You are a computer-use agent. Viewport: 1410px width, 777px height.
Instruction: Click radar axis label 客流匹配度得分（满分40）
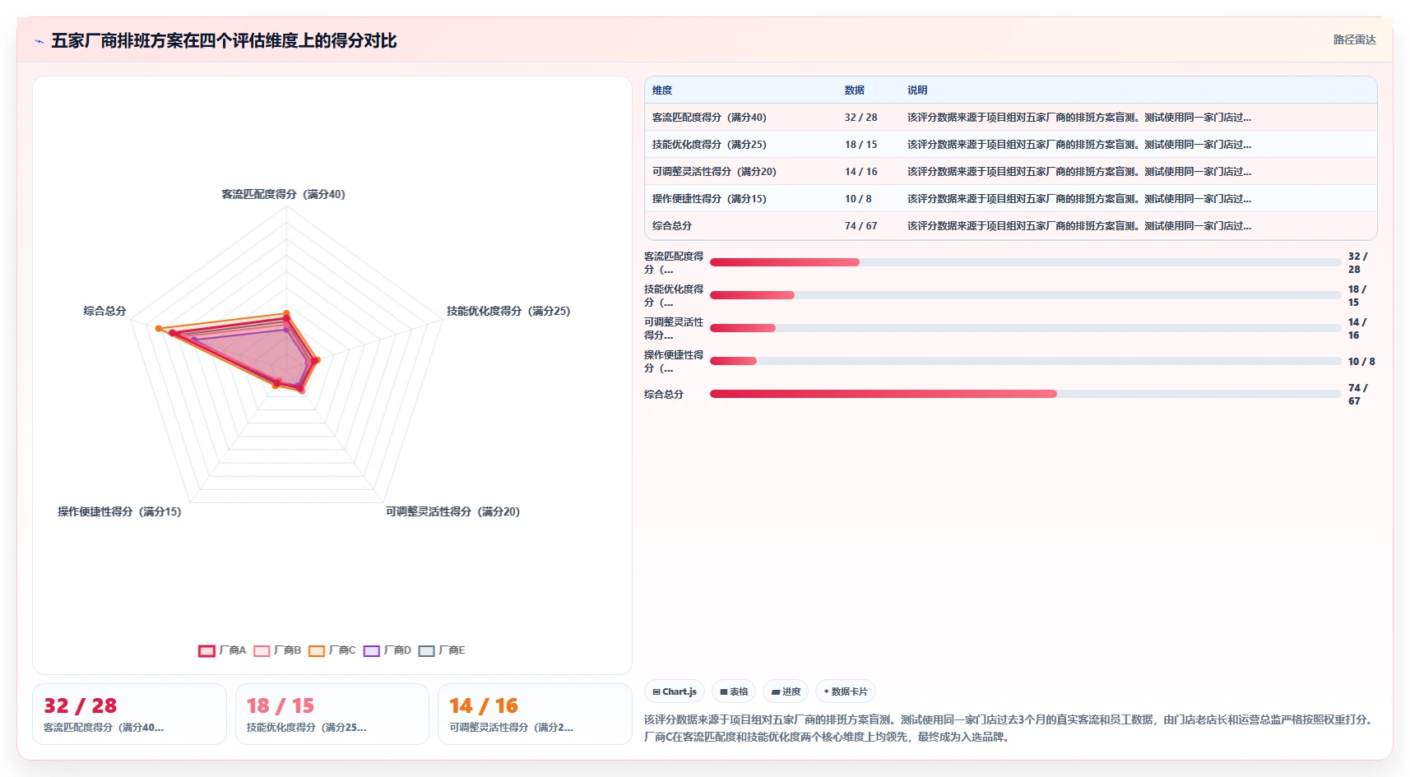(283, 195)
